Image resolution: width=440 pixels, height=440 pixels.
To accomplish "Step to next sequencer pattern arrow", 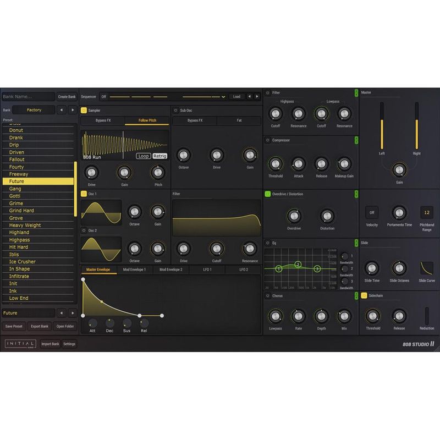I will pos(257,97).
